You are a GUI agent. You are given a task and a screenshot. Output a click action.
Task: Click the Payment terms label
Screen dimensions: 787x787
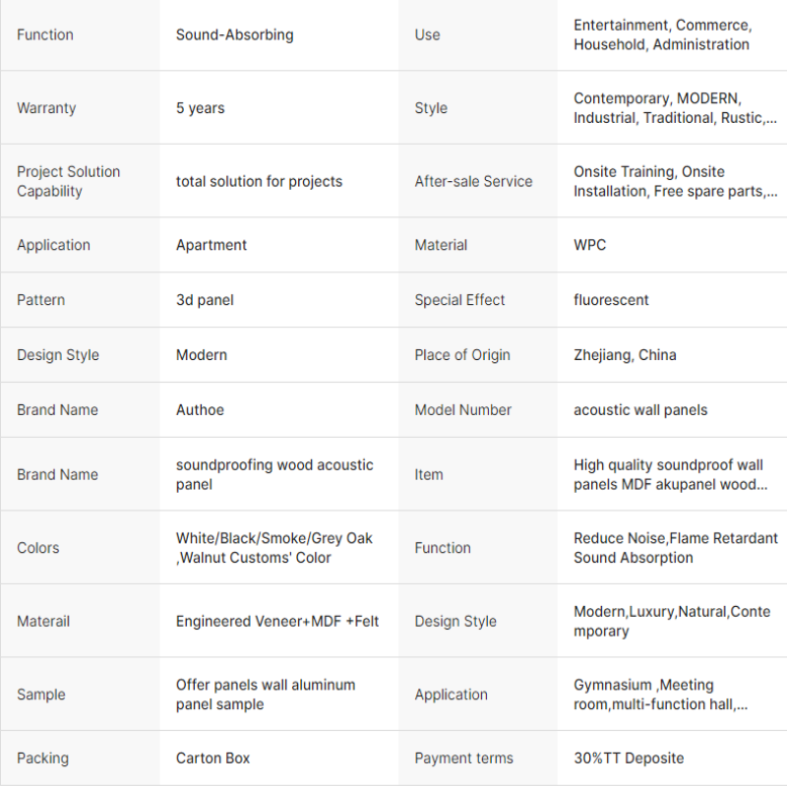coord(463,758)
